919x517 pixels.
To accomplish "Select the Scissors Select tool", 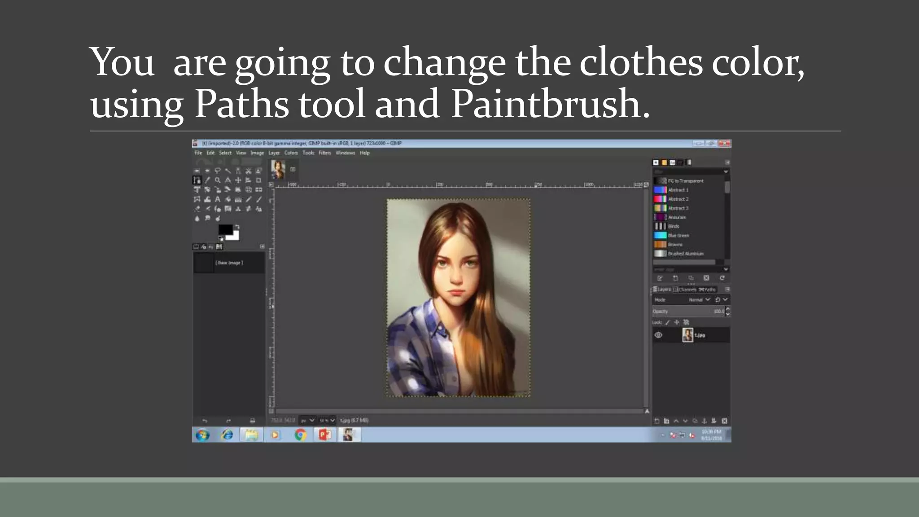I will [x=249, y=171].
